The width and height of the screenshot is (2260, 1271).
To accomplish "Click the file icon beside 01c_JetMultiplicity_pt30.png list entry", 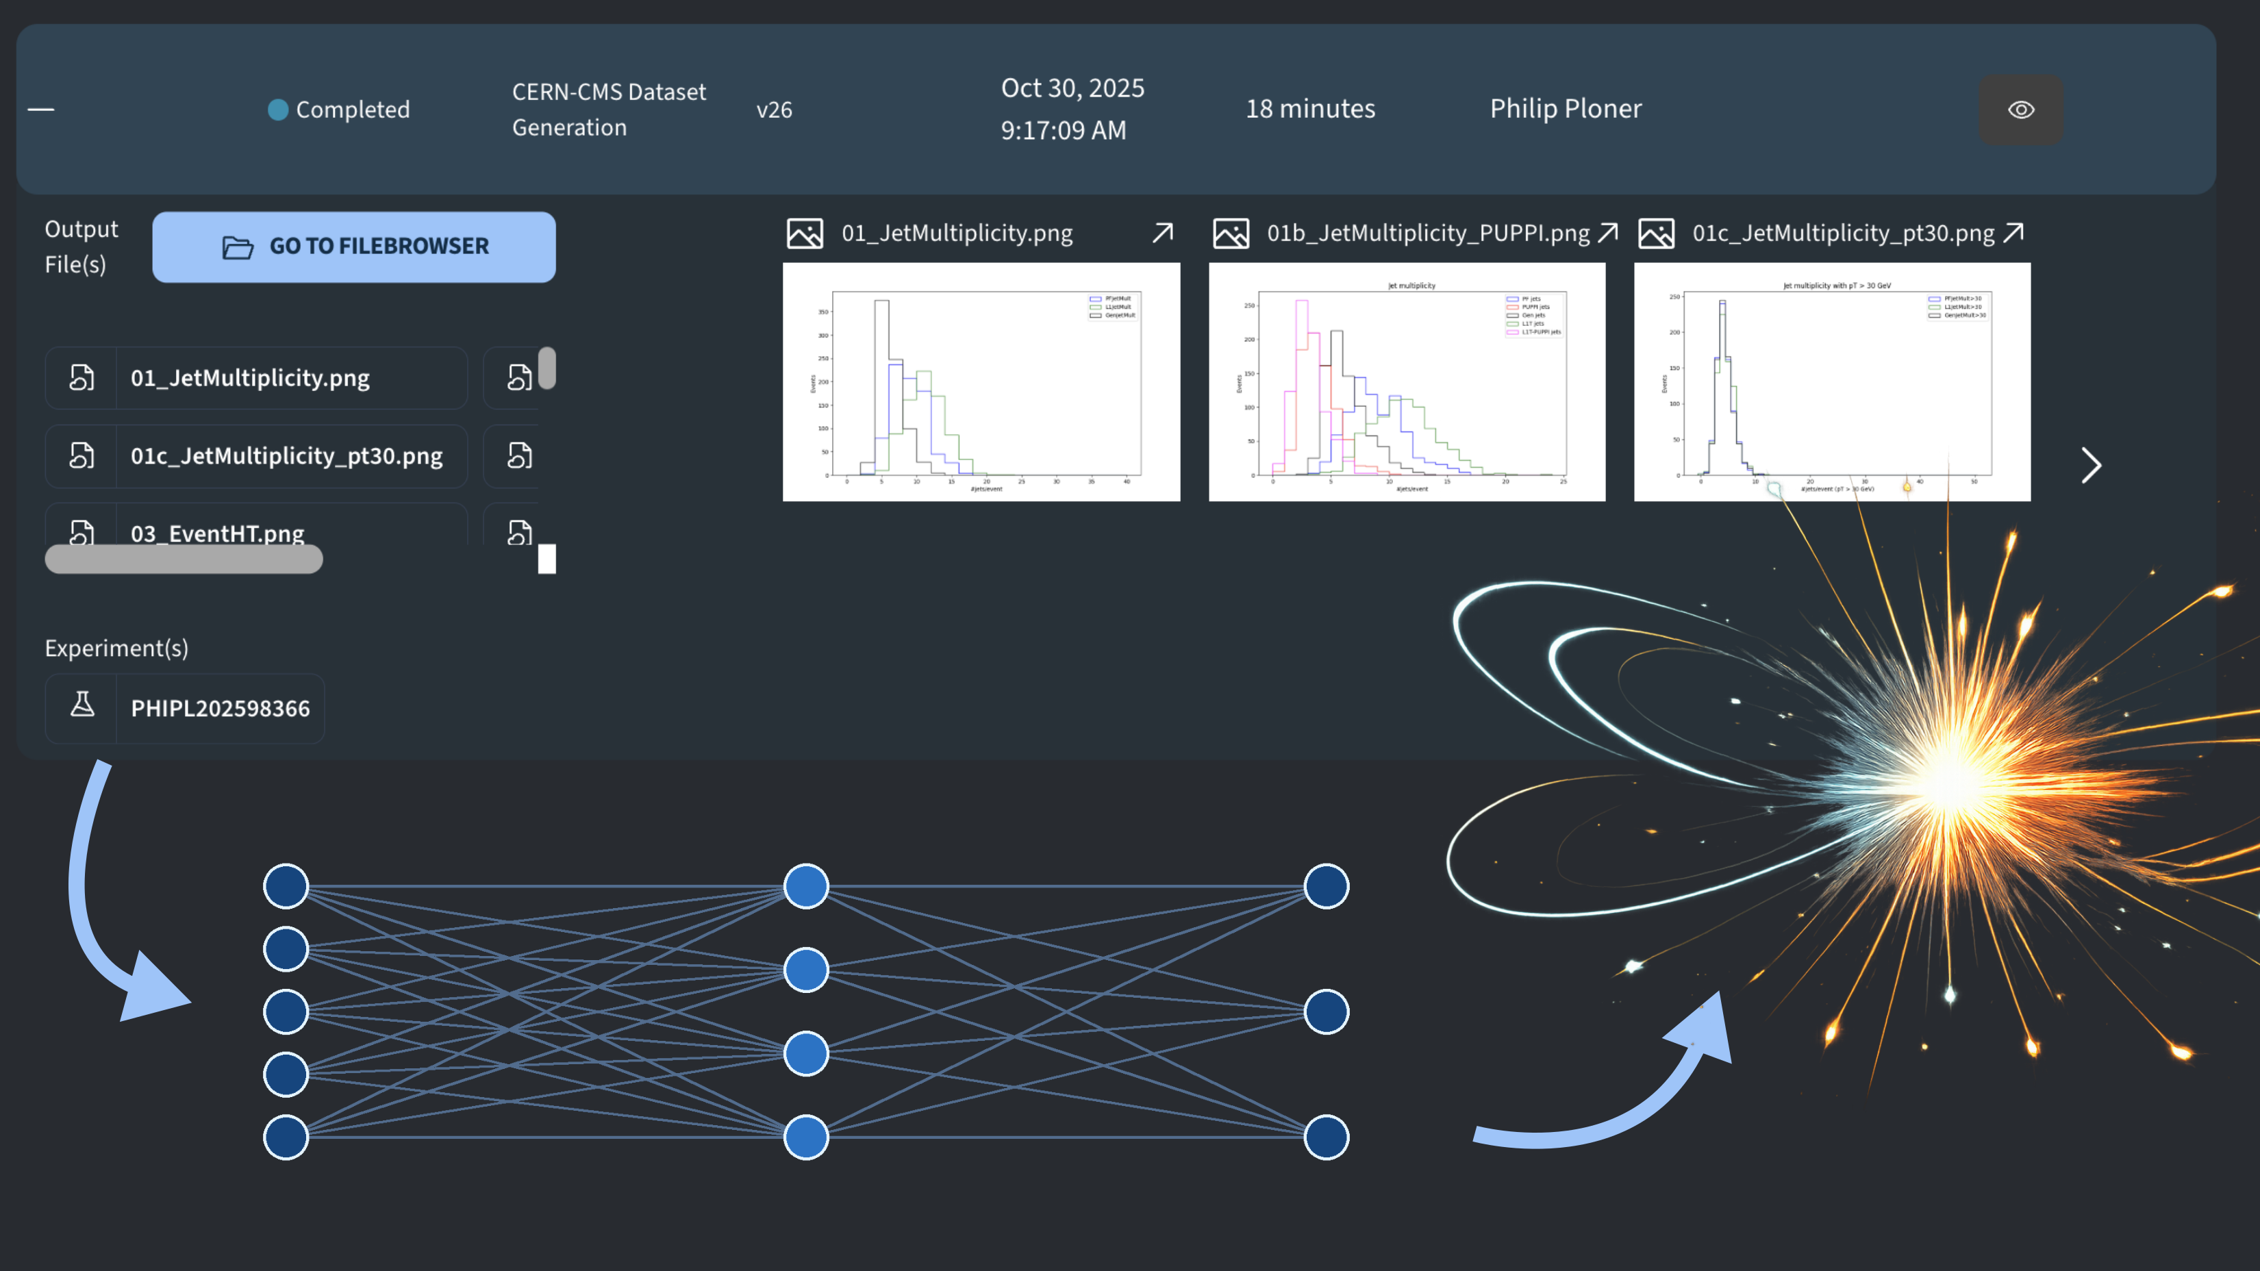I will point(81,456).
